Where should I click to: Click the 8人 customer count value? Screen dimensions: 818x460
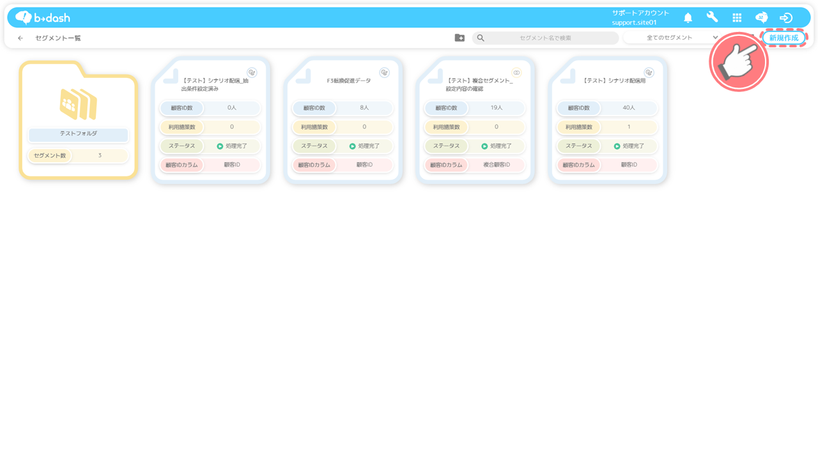[364, 108]
